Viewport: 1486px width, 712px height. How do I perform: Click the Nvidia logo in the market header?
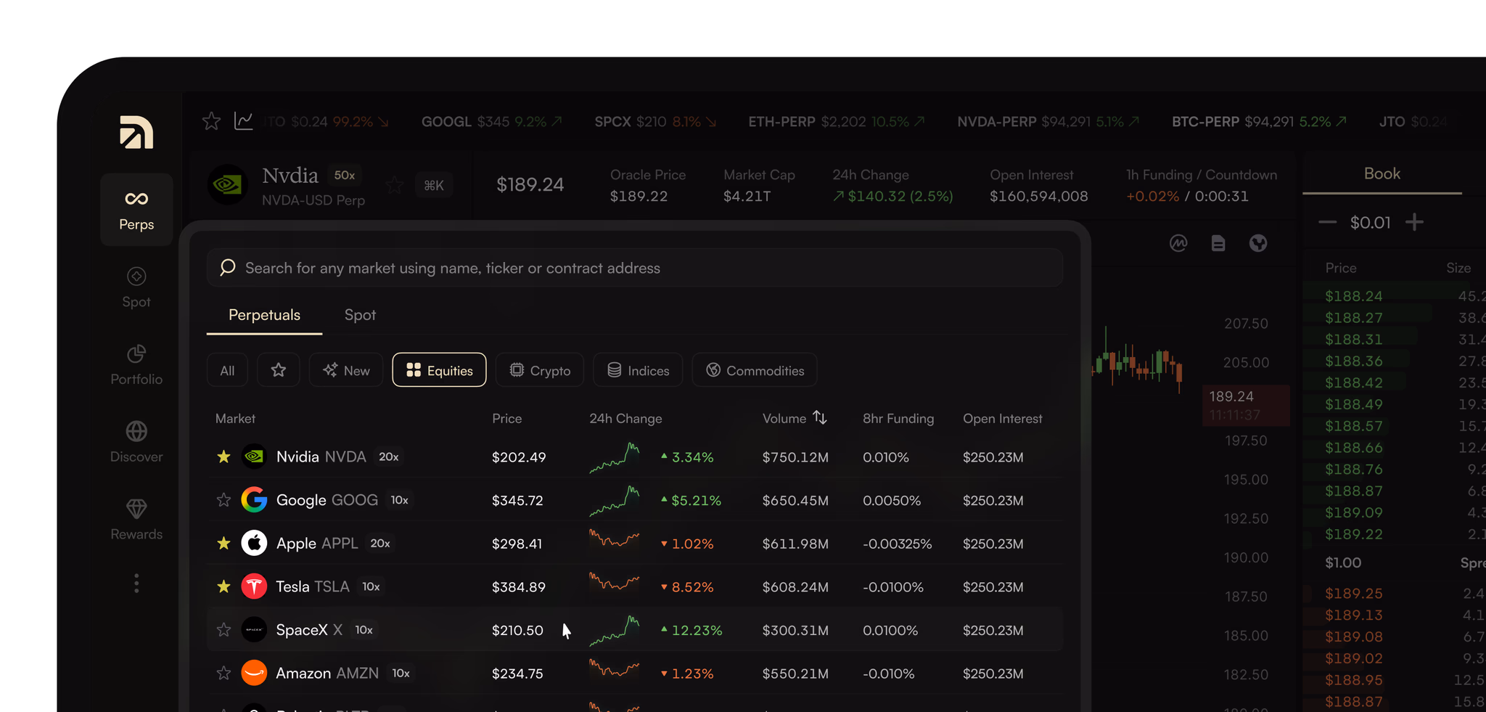[227, 184]
